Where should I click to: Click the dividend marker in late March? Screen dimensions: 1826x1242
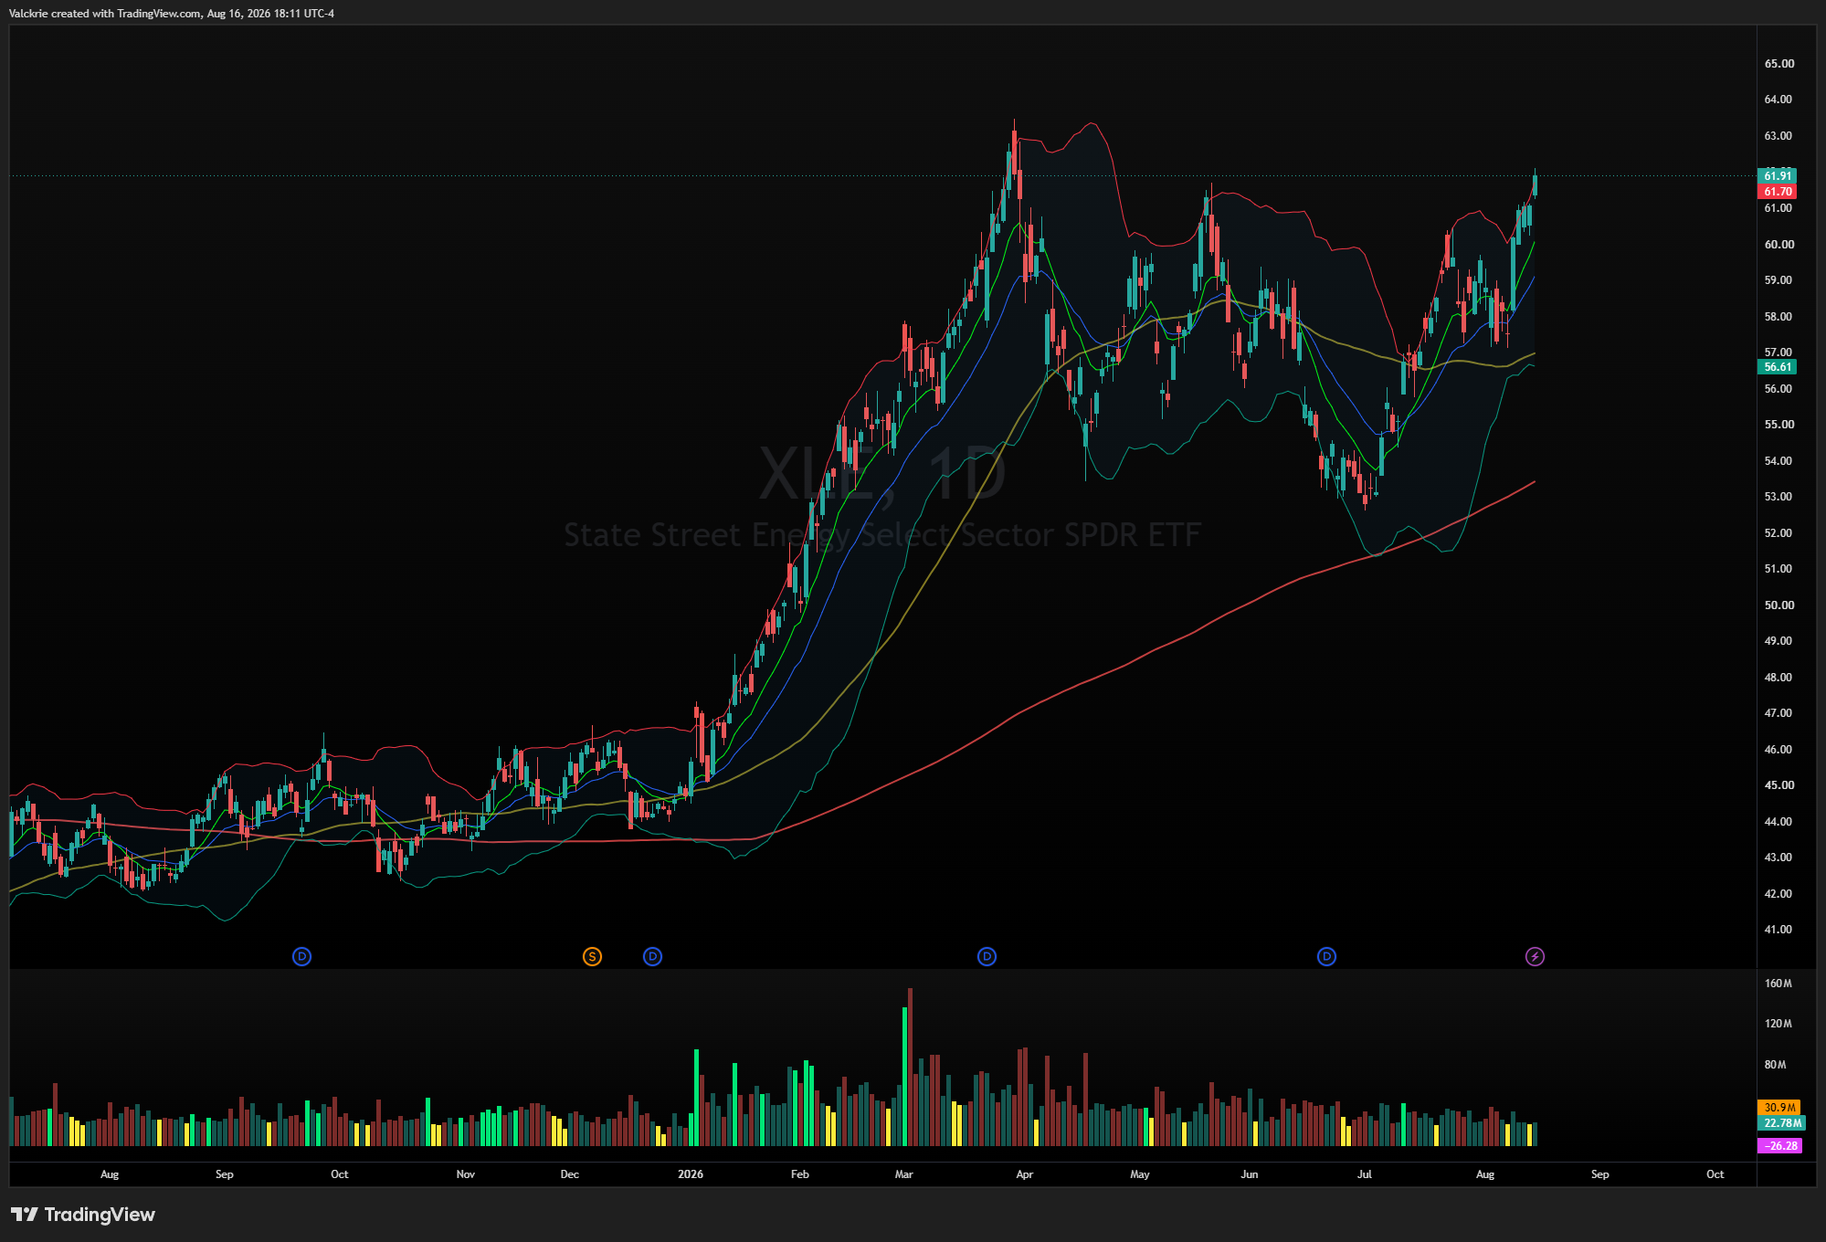[987, 956]
